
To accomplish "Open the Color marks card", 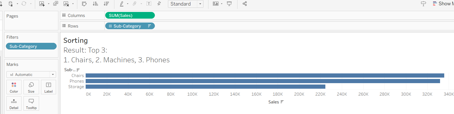I will tap(14, 87).
